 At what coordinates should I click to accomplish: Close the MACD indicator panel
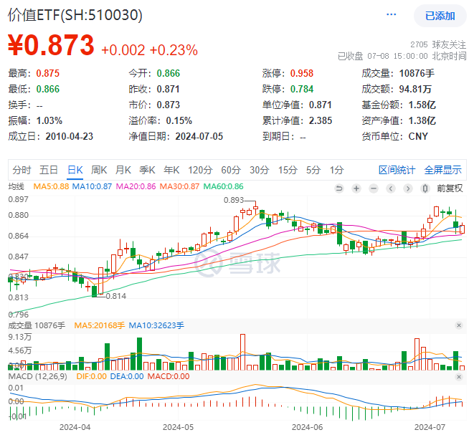click(459, 376)
